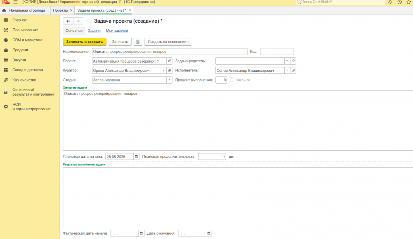
Task: Click the favorites star in top bar
Action: click(409, 2)
